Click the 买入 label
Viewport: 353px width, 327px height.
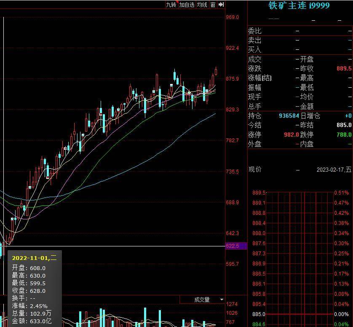[x=254, y=49]
